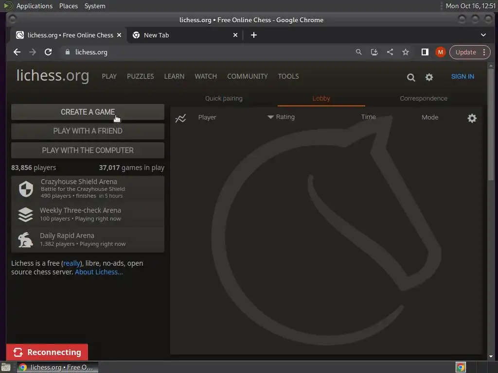The width and height of the screenshot is (498, 373).
Task: Click the lobby filter gear icon
Action: (x=472, y=119)
